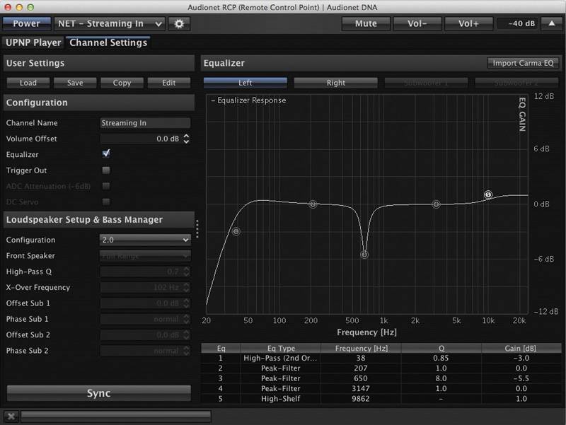Click Q value 0.85
This screenshot has height=425, width=566.
(x=441, y=359)
